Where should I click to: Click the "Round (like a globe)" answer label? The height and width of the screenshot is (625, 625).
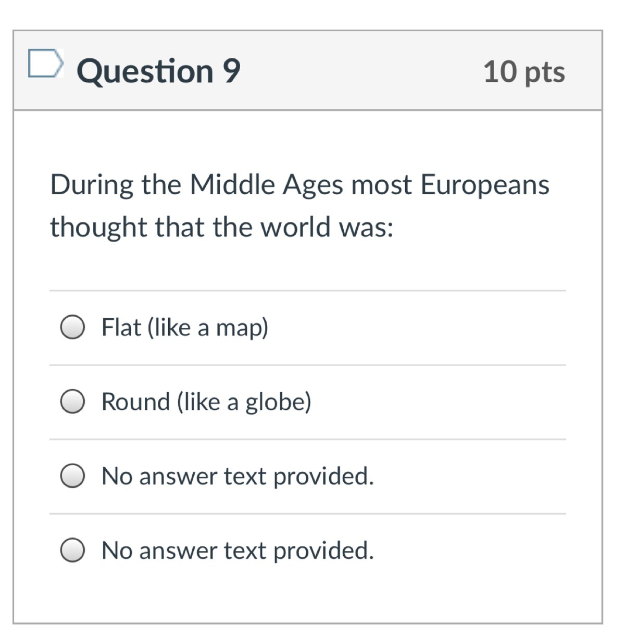pyautogui.click(x=206, y=402)
